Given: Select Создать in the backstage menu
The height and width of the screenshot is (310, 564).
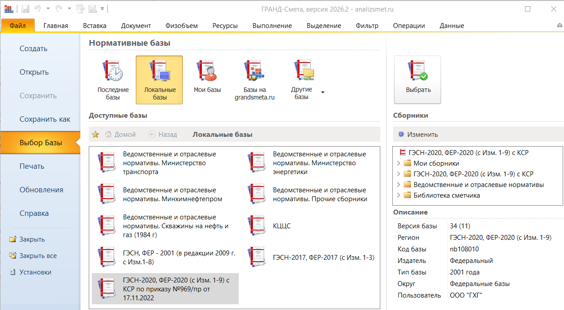Looking at the screenshot, I should click(40, 48).
